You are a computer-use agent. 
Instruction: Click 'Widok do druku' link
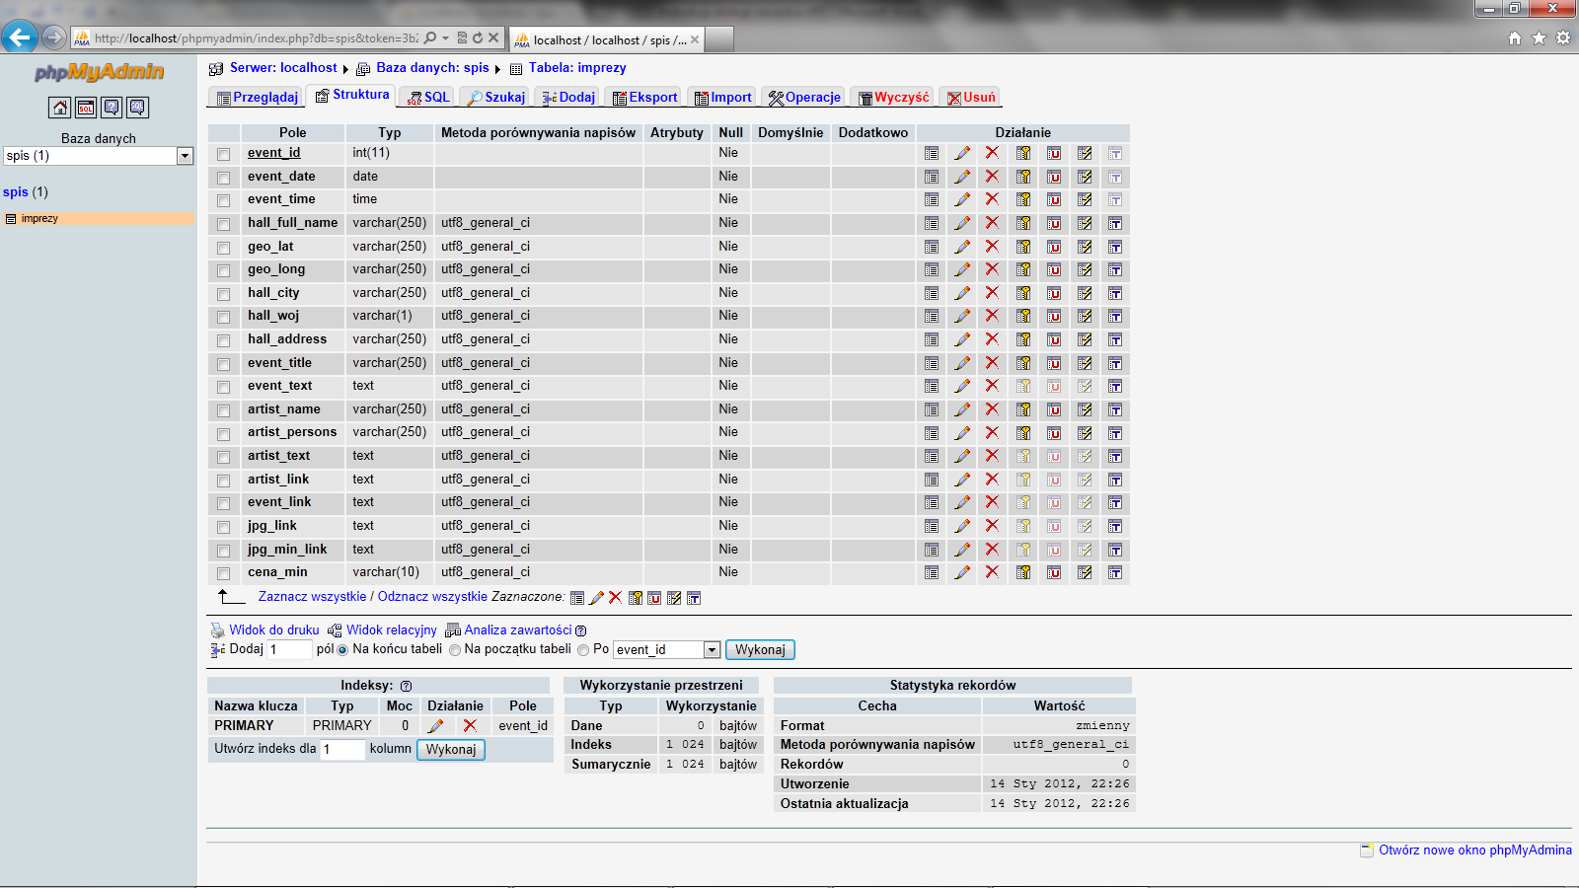point(274,630)
